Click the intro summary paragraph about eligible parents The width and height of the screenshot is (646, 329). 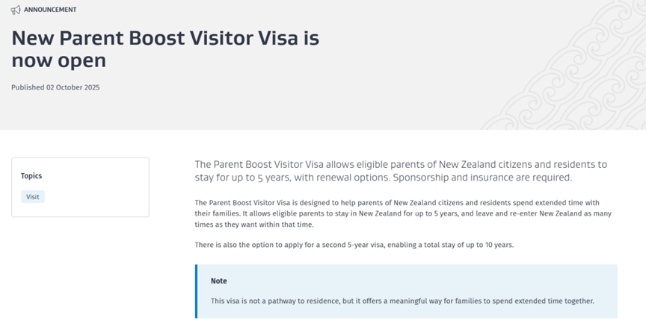(401, 164)
